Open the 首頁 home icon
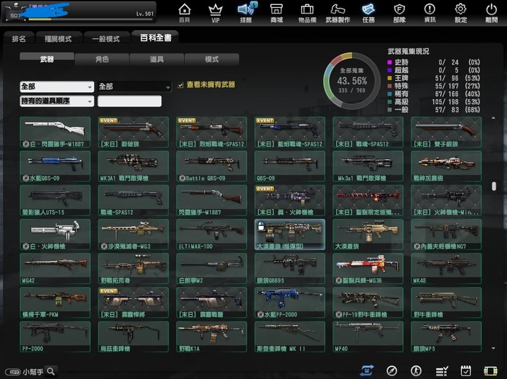Viewport: 507px width, 379px height. pos(184,12)
